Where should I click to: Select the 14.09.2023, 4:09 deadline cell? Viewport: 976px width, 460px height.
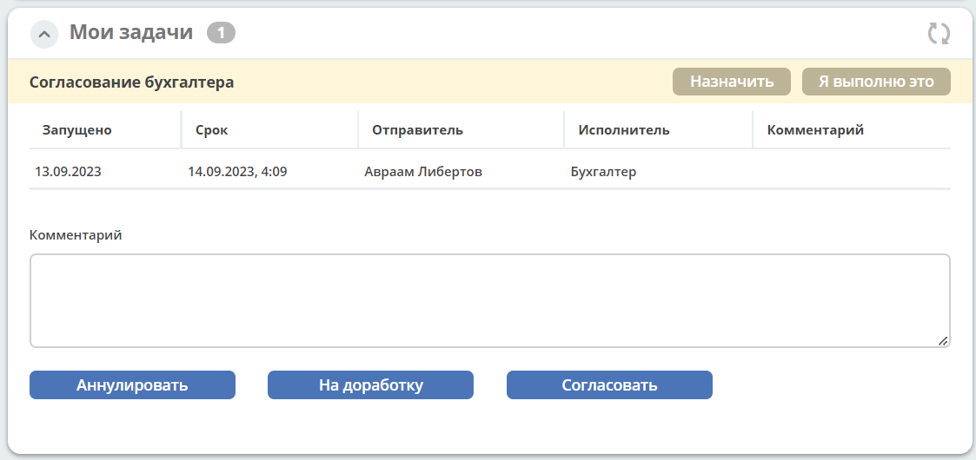pos(237,172)
